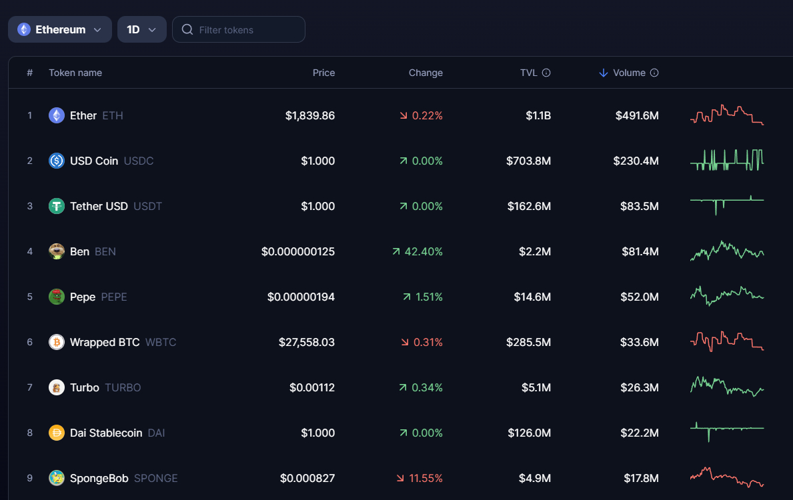Click the Wrapped BTC token icon

[x=57, y=342]
